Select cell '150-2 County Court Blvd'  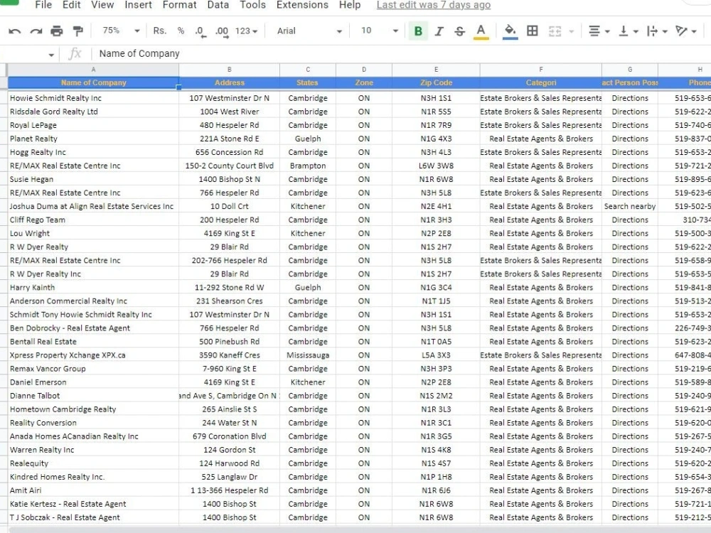(x=230, y=166)
